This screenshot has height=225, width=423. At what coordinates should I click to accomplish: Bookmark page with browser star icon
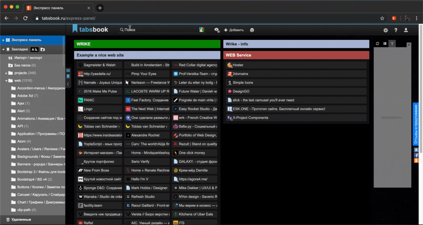pos(382,18)
